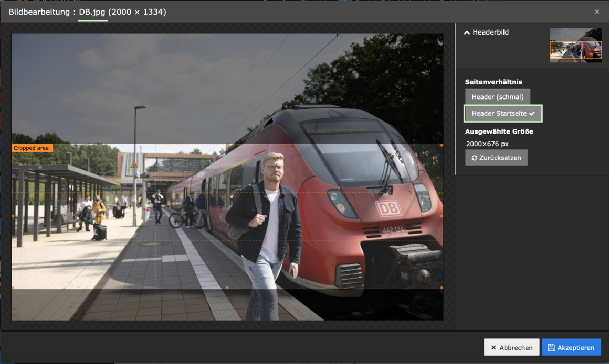609x364 pixels.
Task: Click the 'Ausgewählte Größe' heading
Action: pos(499,131)
